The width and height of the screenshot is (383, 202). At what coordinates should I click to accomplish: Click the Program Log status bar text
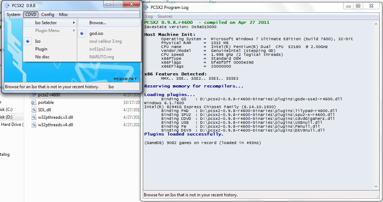(x=191, y=195)
